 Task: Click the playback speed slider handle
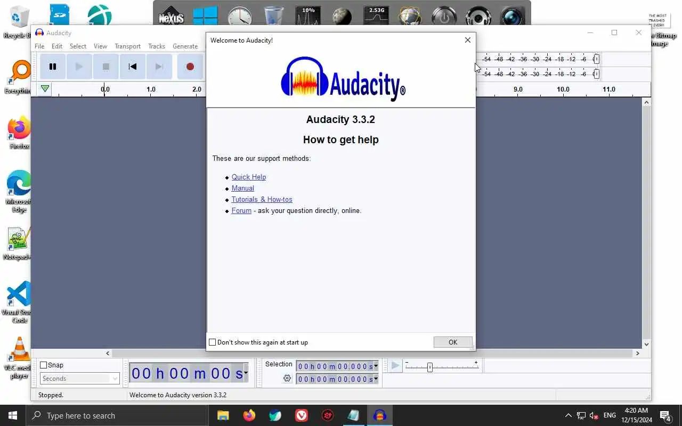430,367
